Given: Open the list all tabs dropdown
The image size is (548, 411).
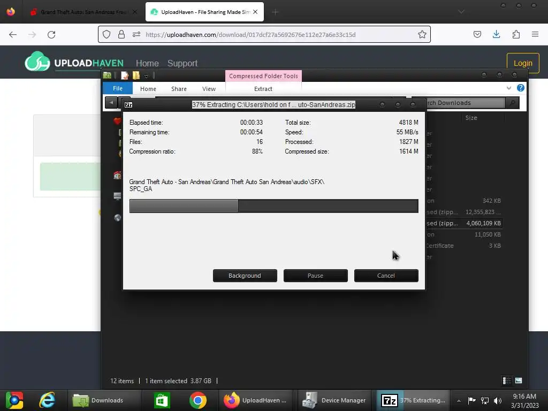Looking at the screenshot, I should pos(461,12).
